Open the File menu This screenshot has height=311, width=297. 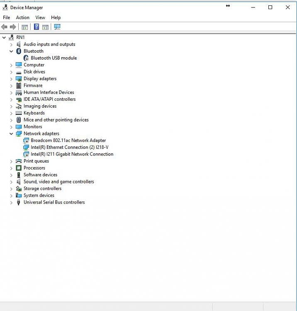click(x=7, y=17)
